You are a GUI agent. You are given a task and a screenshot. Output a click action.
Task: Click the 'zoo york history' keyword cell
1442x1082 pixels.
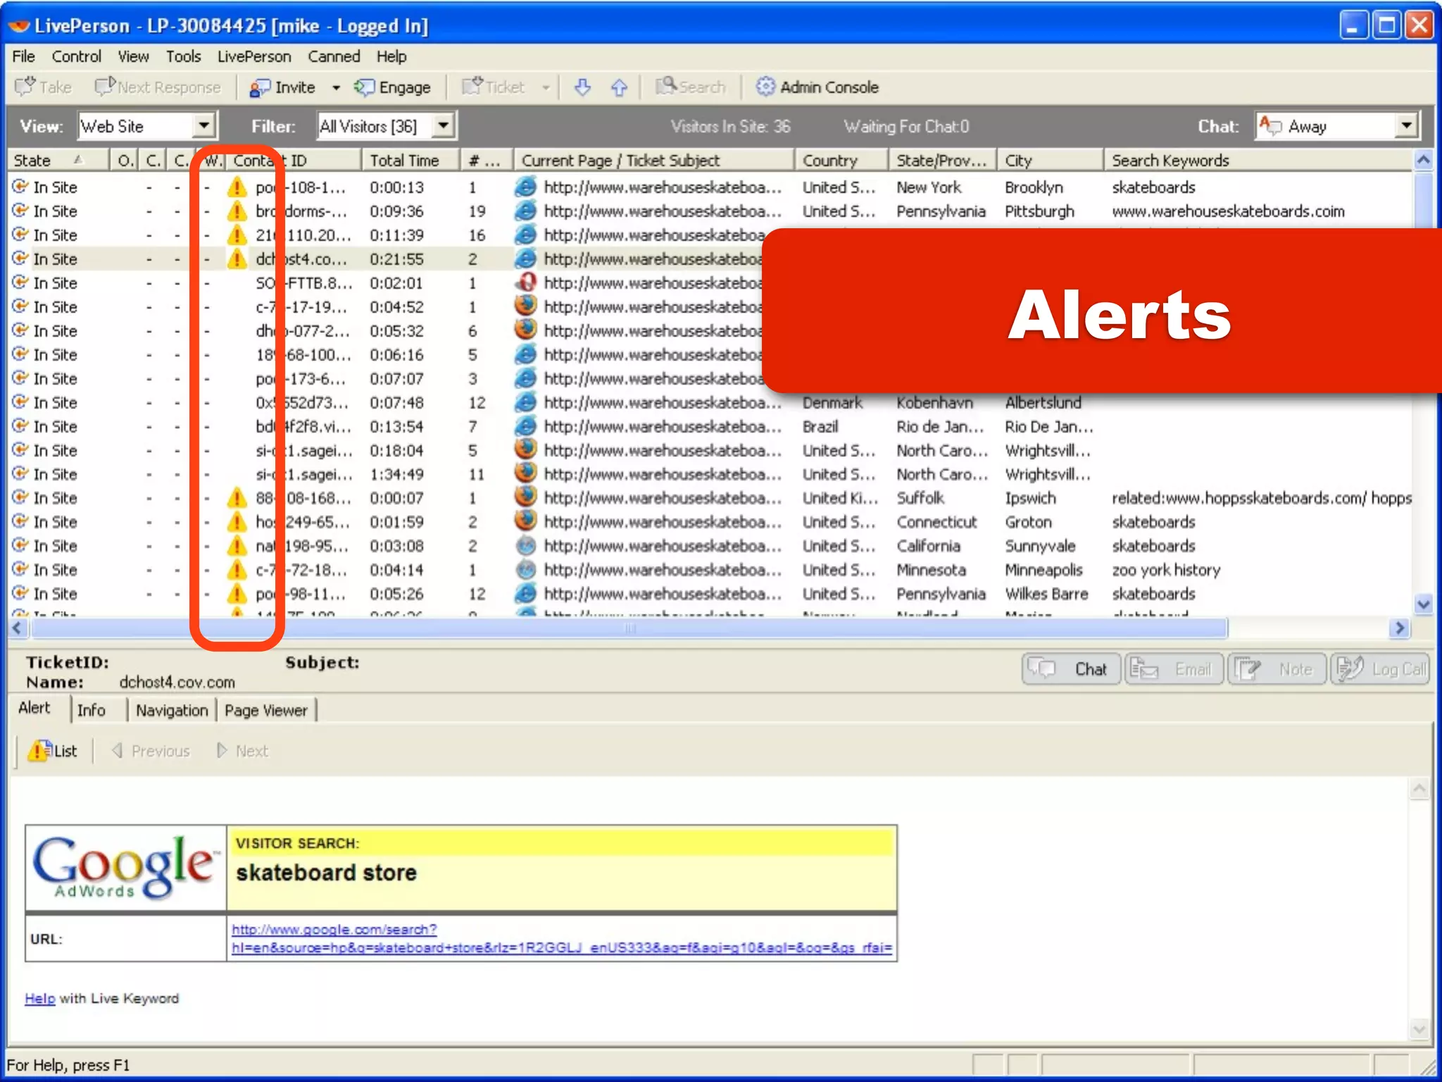(x=1166, y=570)
